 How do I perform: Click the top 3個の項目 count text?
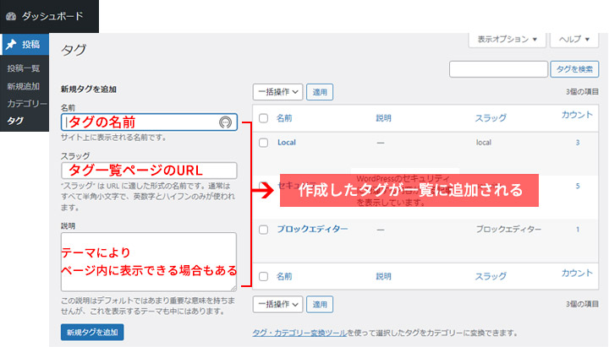[x=582, y=92]
